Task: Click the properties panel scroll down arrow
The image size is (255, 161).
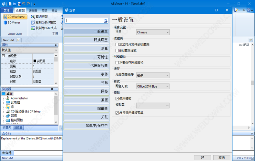Action: click(x=56, y=83)
